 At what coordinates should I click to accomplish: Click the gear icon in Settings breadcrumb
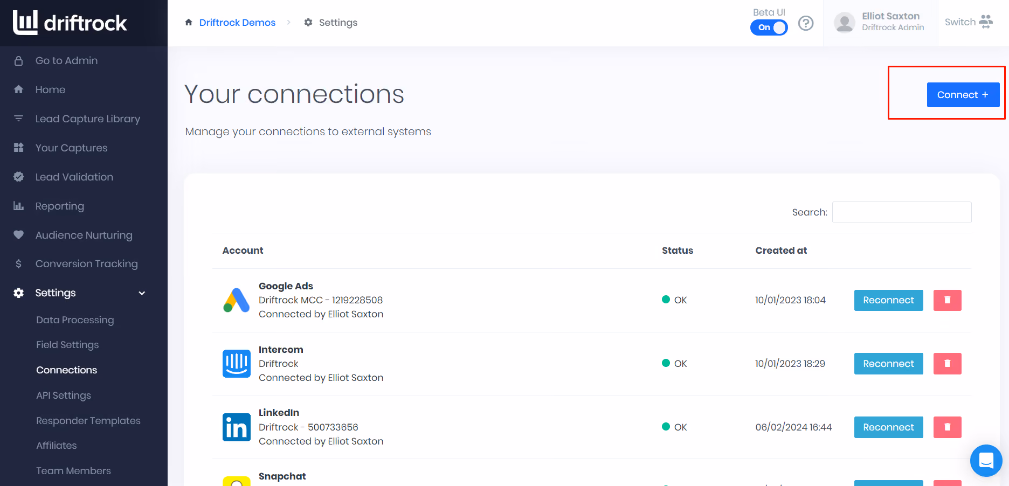pos(308,22)
